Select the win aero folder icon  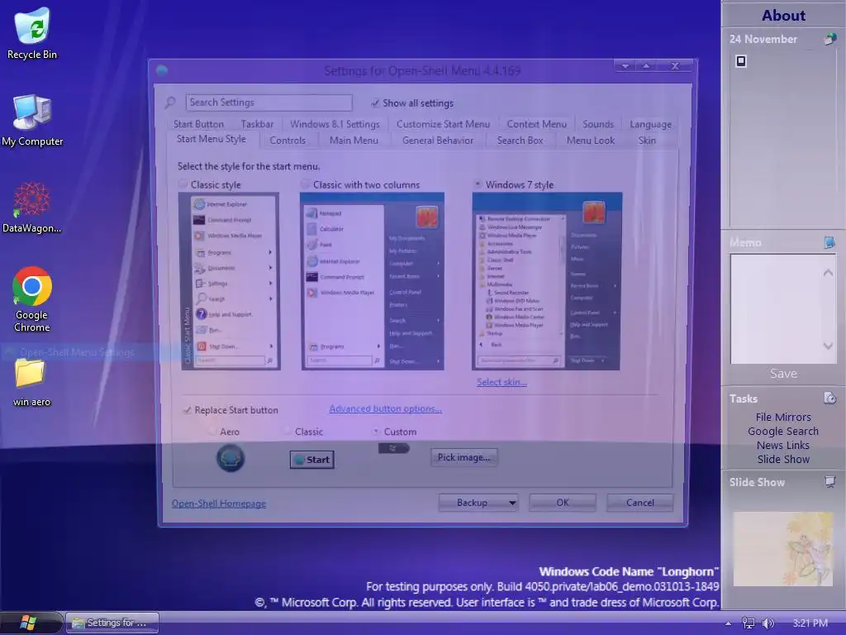31,382
